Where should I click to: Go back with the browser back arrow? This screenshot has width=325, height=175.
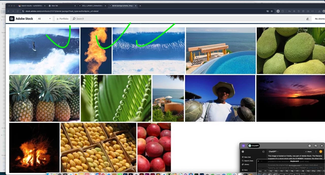point(9,11)
